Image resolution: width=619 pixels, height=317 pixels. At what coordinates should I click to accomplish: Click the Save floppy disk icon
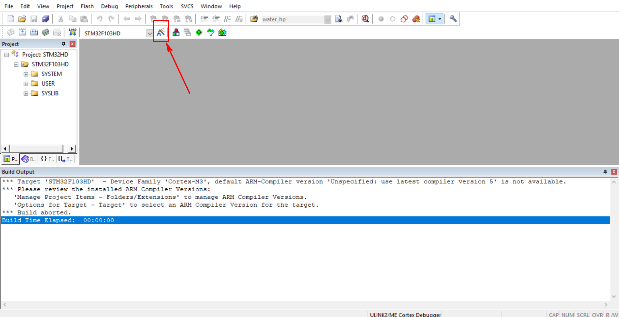[x=34, y=19]
